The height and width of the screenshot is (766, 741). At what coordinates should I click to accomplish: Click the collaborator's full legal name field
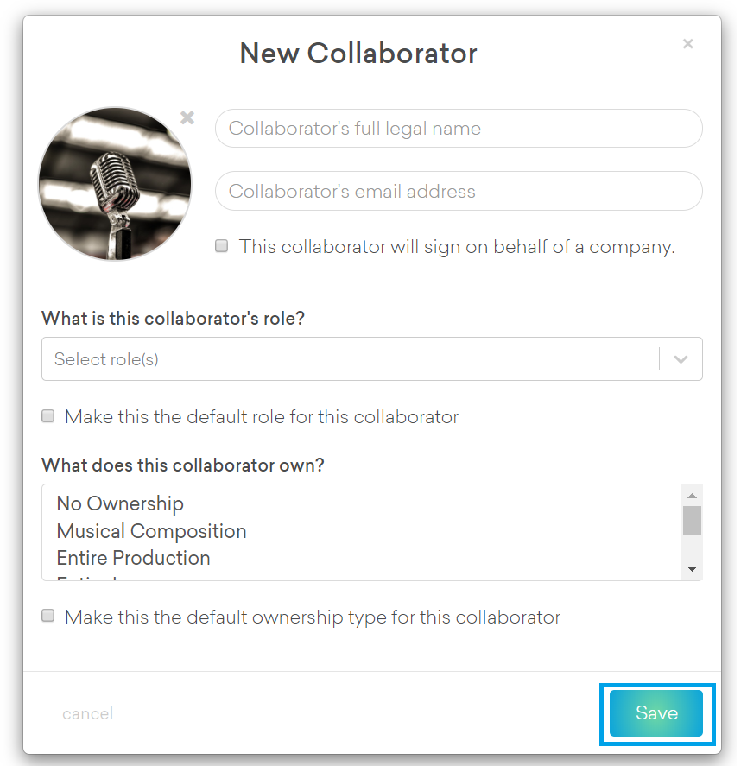pyautogui.click(x=458, y=129)
